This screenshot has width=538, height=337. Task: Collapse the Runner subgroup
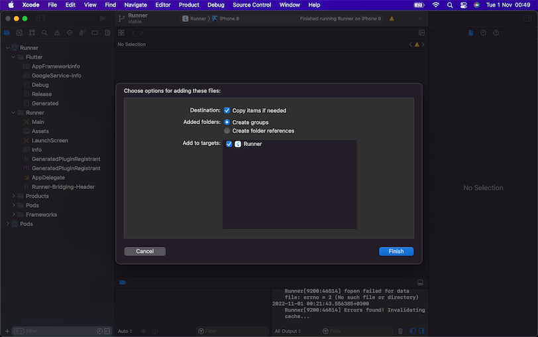pos(13,113)
